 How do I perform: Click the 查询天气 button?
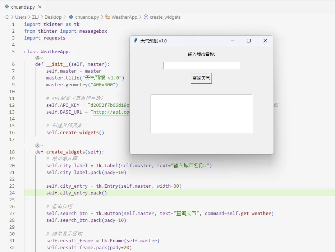pyautogui.click(x=201, y=78)
